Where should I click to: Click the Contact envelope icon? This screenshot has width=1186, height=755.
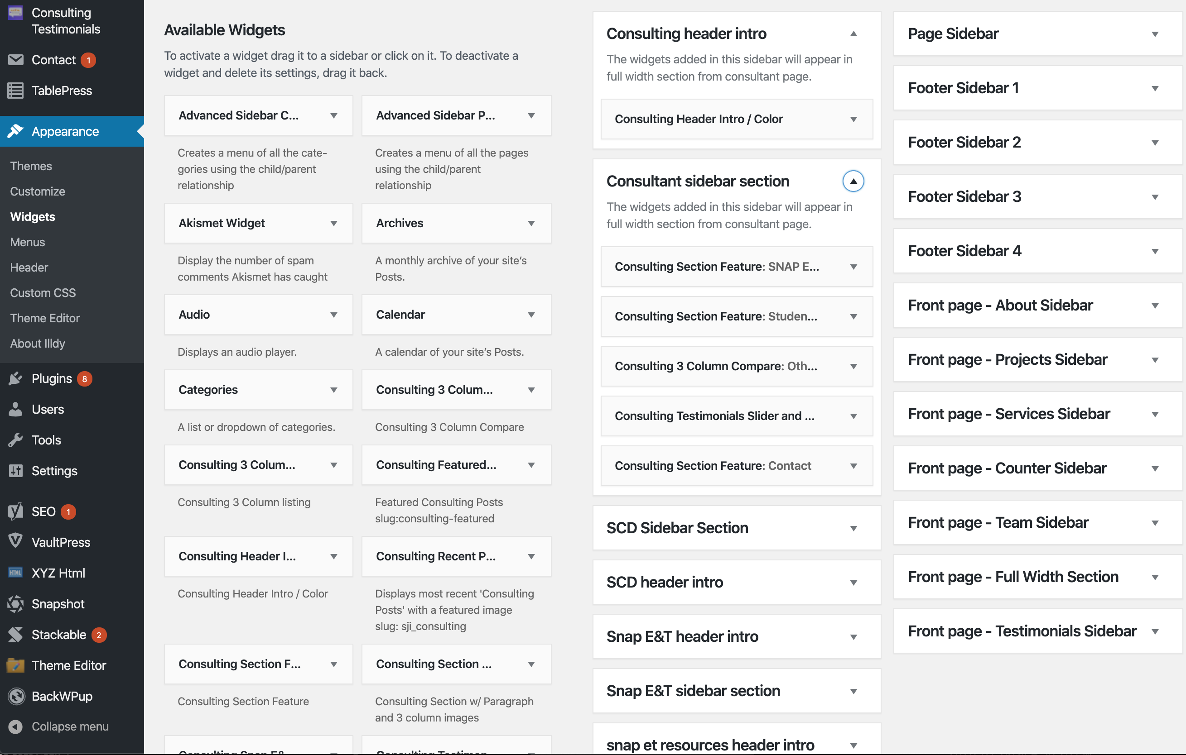[x=16, y=60]
